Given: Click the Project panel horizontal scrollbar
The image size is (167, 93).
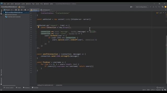Looking at the screenshot, I should tap(9, 86).
